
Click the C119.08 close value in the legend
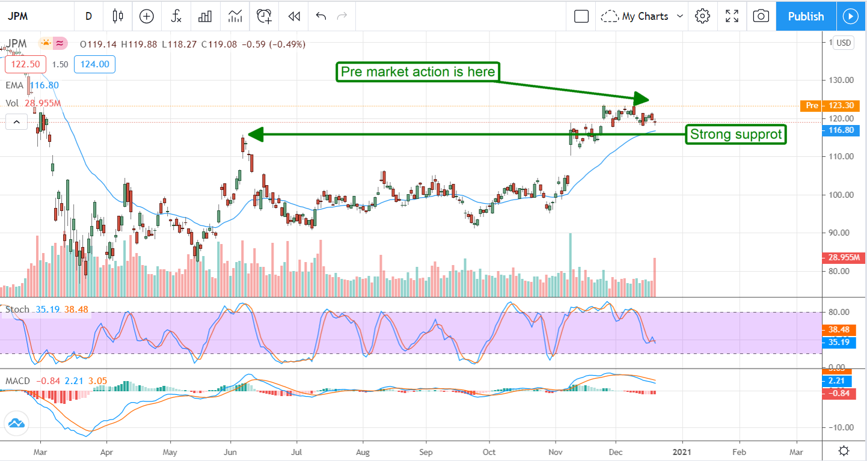click(x=220, y=44)
